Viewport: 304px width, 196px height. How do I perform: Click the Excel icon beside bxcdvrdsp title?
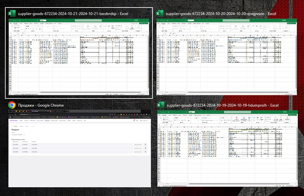pyautogui.click(x=12, y=14)
